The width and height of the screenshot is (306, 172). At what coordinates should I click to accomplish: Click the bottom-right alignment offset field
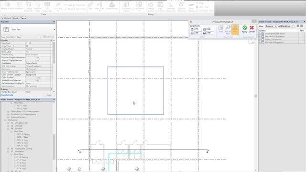210,33
